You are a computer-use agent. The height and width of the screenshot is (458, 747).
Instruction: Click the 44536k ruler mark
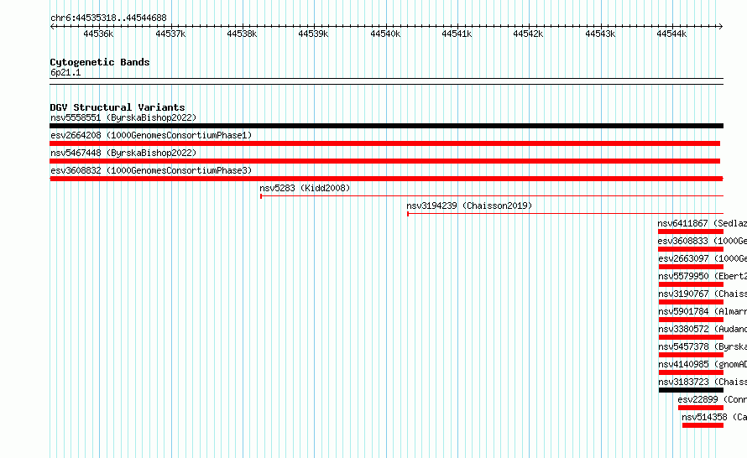(98, 34)
